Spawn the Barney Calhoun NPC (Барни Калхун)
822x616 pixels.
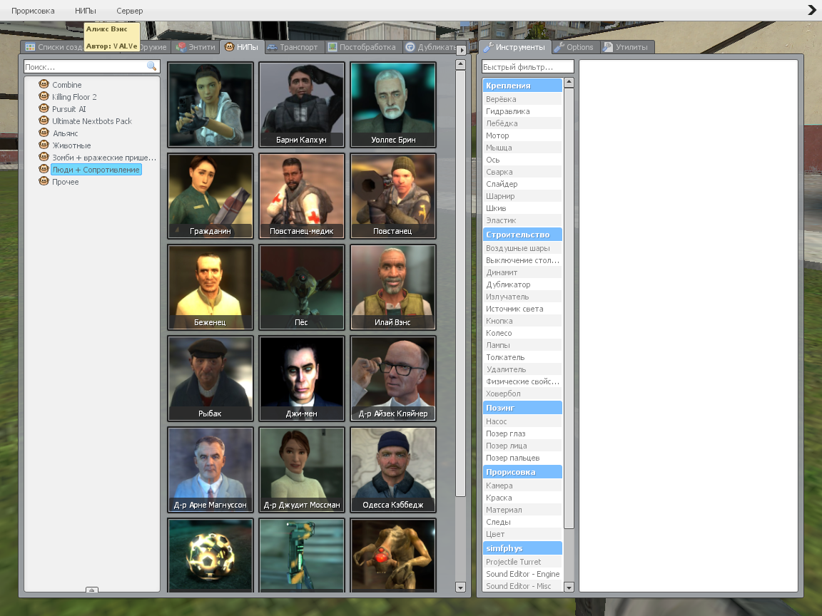[x=302, y=104]
